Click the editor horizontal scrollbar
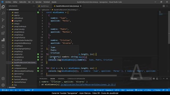 (81, 75)
